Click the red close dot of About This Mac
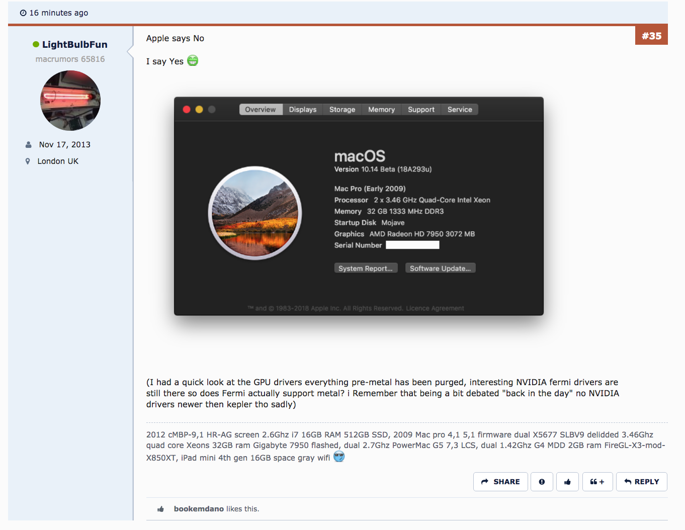This screenshot has width=685, height=530. [x=187, y=109]
